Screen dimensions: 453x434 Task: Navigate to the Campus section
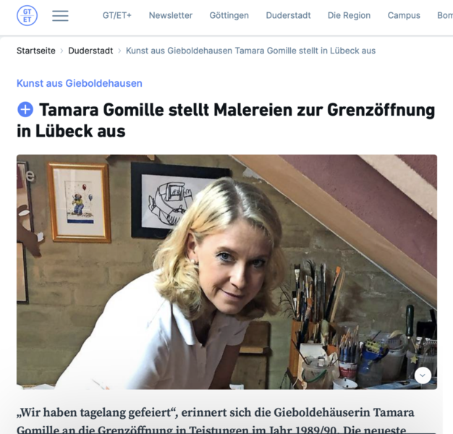(x=404, y=15)
